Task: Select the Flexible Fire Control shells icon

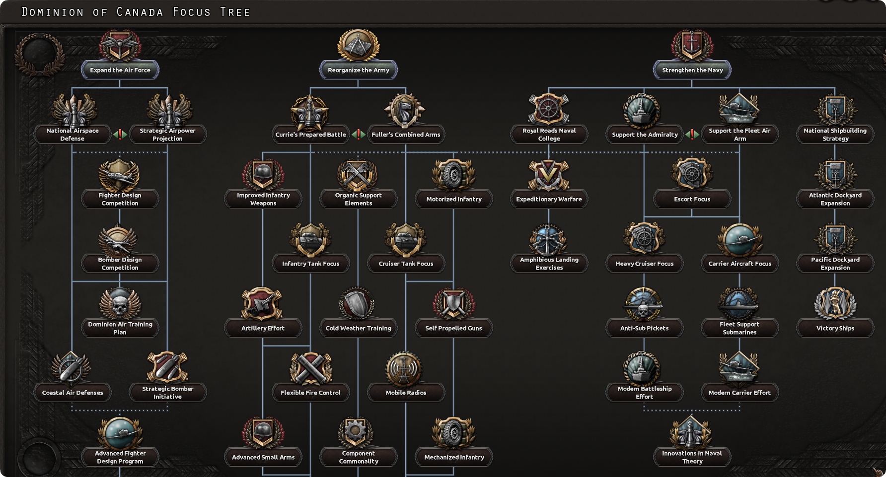Action: tap(311, 369)
